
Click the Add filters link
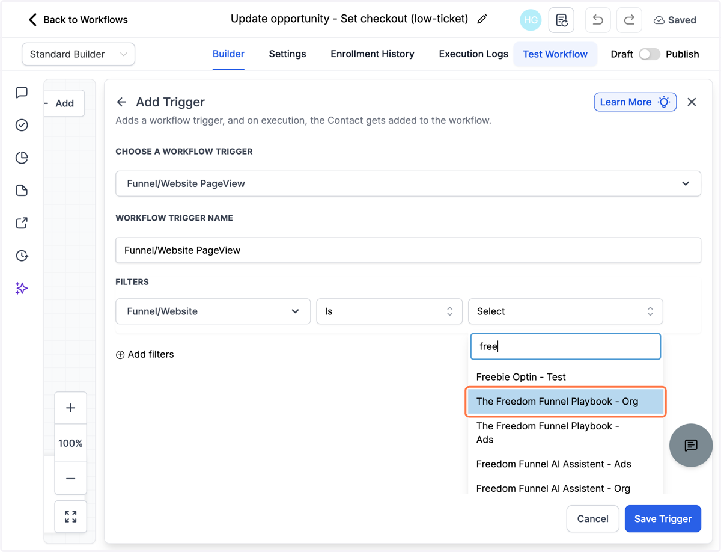pyautogui.click(x=145, y=354)
